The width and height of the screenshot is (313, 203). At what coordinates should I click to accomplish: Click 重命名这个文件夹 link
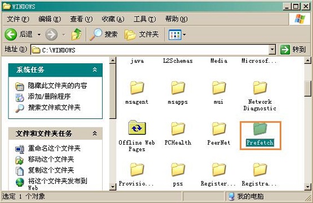[x=54, y=148]
